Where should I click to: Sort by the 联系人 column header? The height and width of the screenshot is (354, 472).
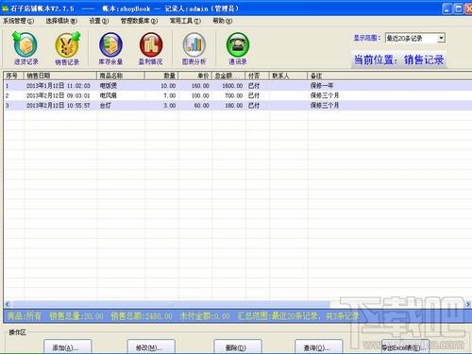pyautogui.click(x=288, y=76)
